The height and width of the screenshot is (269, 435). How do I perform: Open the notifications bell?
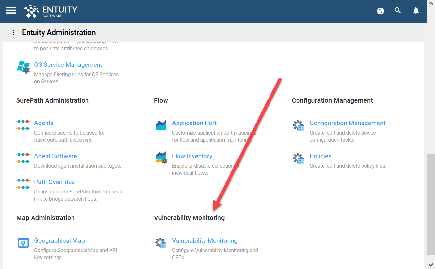coord(416,11)
